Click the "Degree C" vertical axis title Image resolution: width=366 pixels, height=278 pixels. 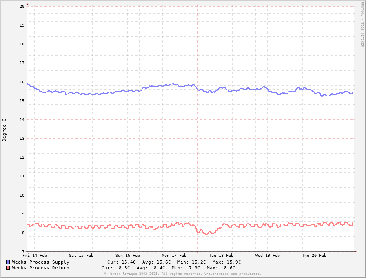[4, 130]
